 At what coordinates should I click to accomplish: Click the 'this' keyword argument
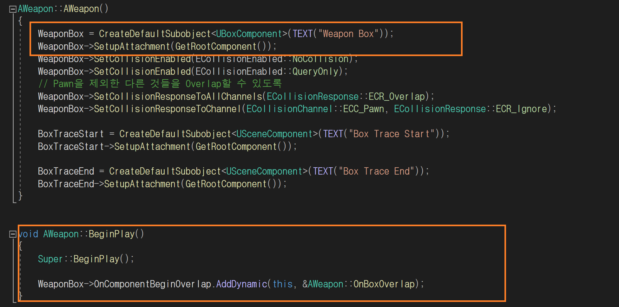point(282,284)
